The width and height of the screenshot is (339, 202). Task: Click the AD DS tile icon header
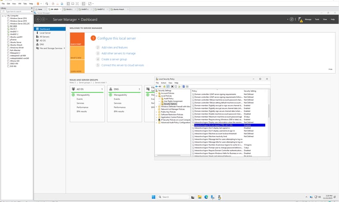73,89
